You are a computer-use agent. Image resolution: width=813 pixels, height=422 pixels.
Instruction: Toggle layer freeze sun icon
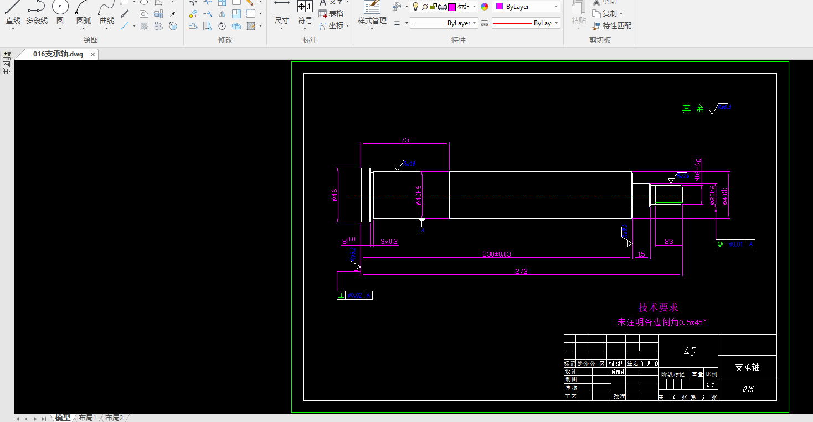click(x=425, y=7)
